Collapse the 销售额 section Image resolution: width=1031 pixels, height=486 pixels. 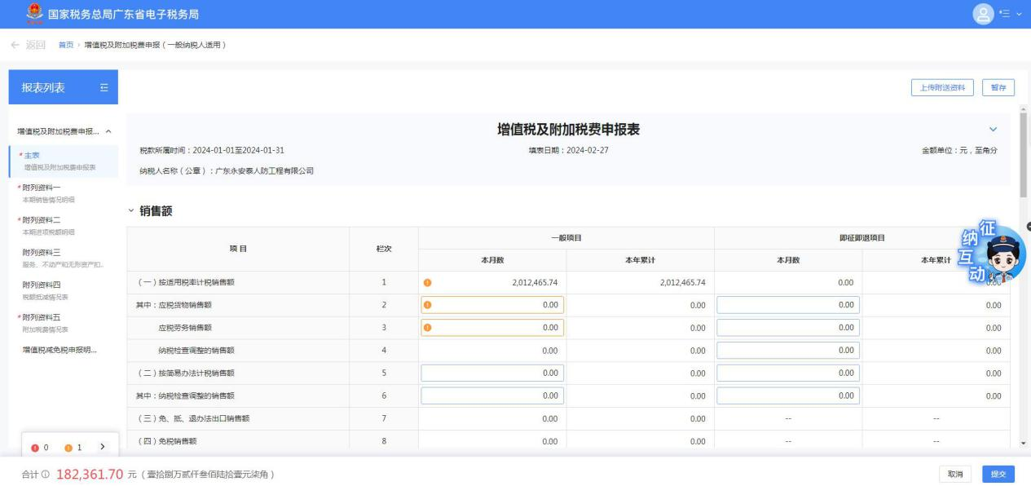click(x=130, y=211)
